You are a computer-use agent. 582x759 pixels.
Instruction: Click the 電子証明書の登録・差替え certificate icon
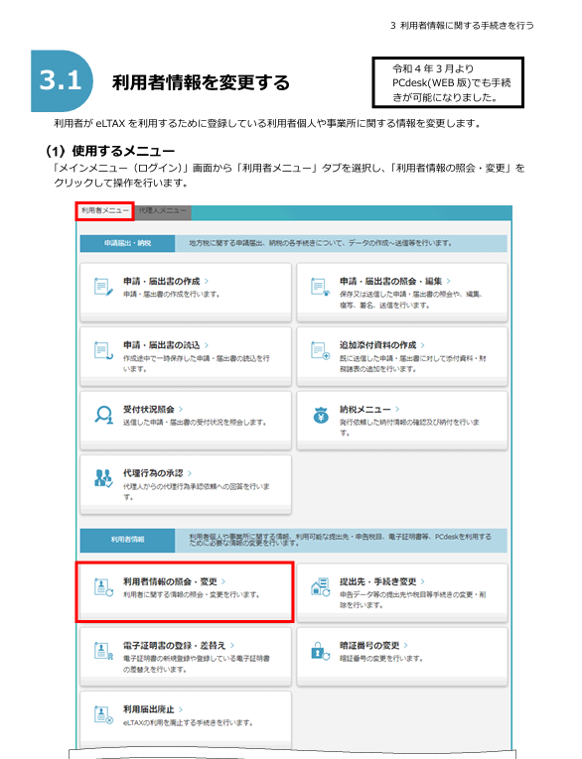tap(103, 651)
